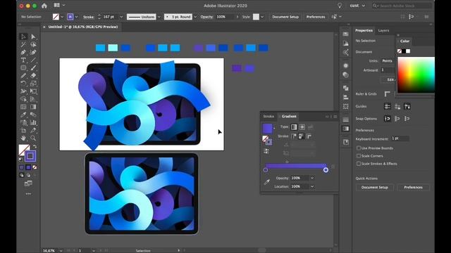Select the Paintbrush tool
Viewport: 451px width, 253px height.
[x=33, y=67]
